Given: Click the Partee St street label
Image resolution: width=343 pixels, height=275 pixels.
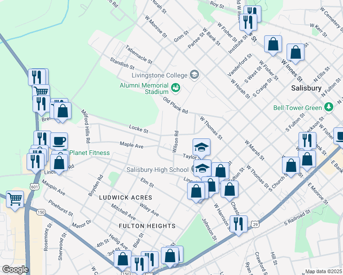Looking at the screenshot, I should (x=196, y=40).
